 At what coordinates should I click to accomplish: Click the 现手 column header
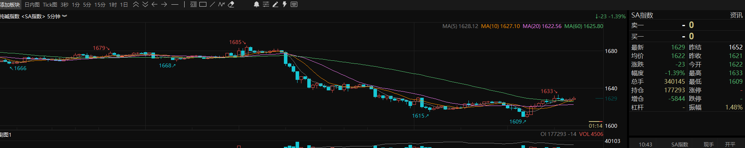coord(708,144)
